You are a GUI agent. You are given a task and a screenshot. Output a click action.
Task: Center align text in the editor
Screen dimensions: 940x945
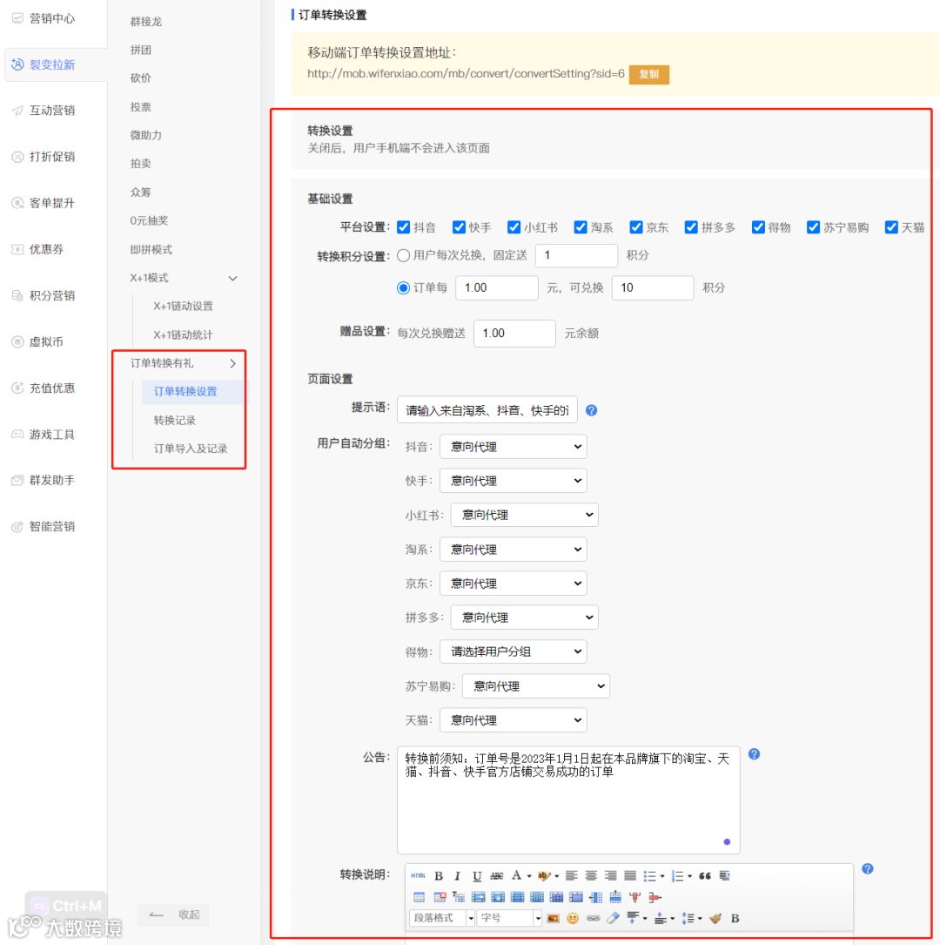point(591,875)
